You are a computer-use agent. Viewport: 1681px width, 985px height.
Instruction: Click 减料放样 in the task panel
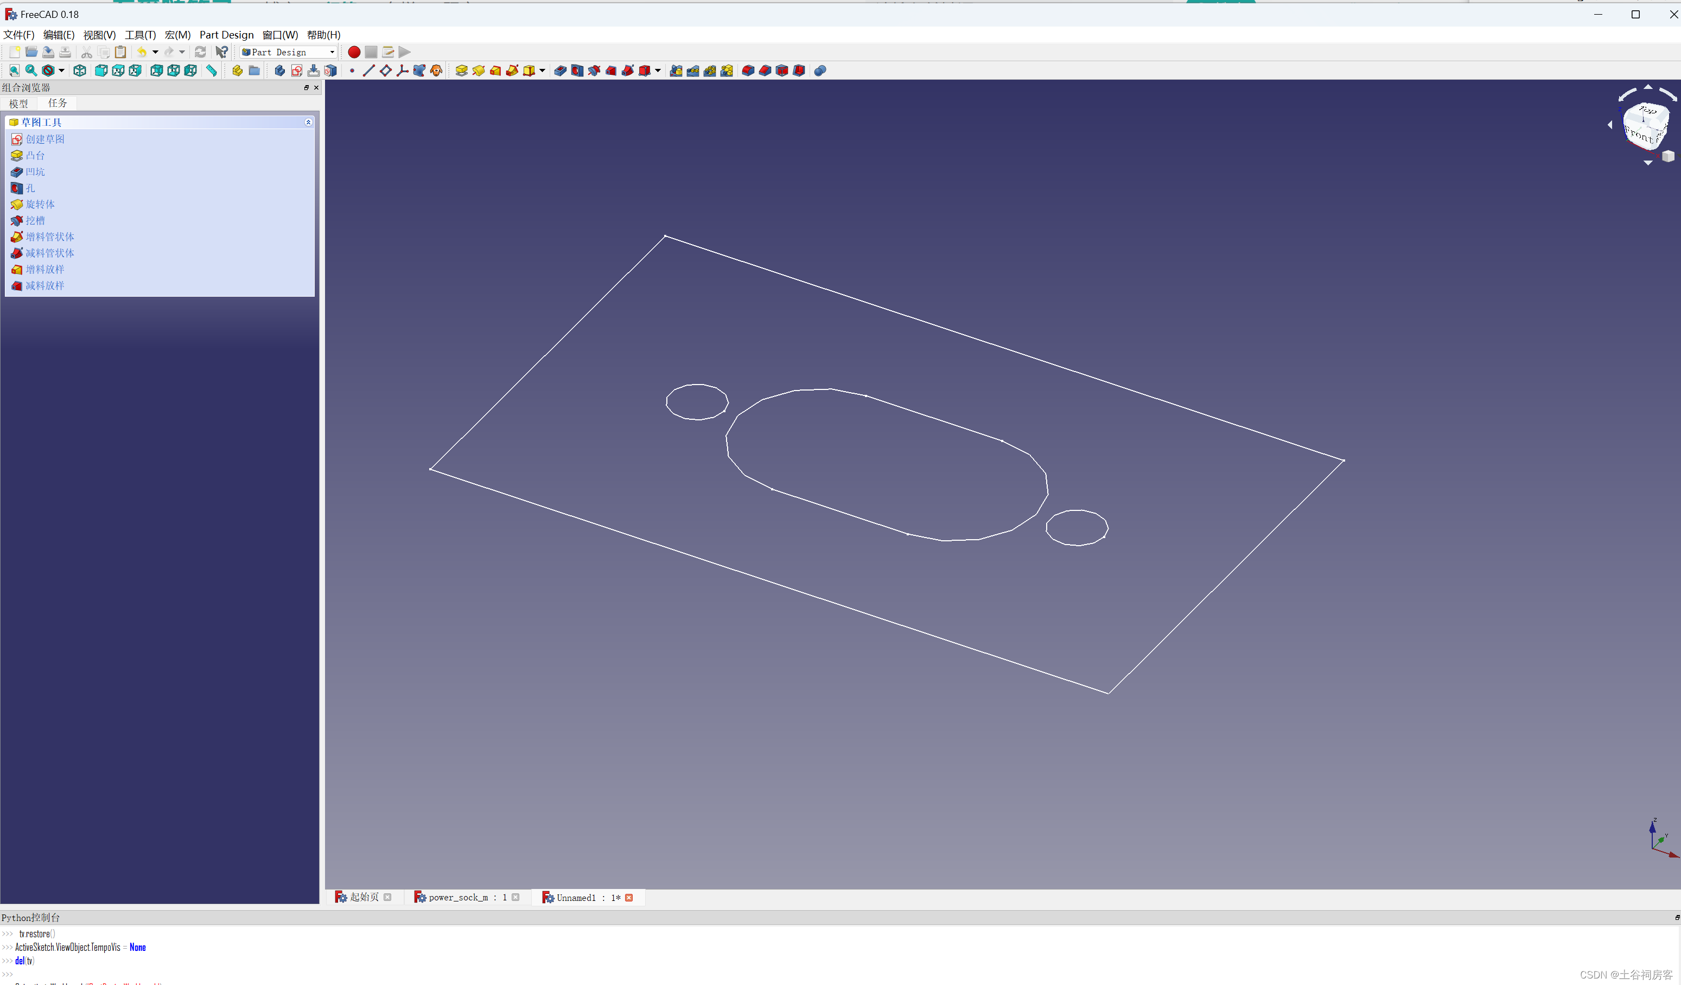46,285
